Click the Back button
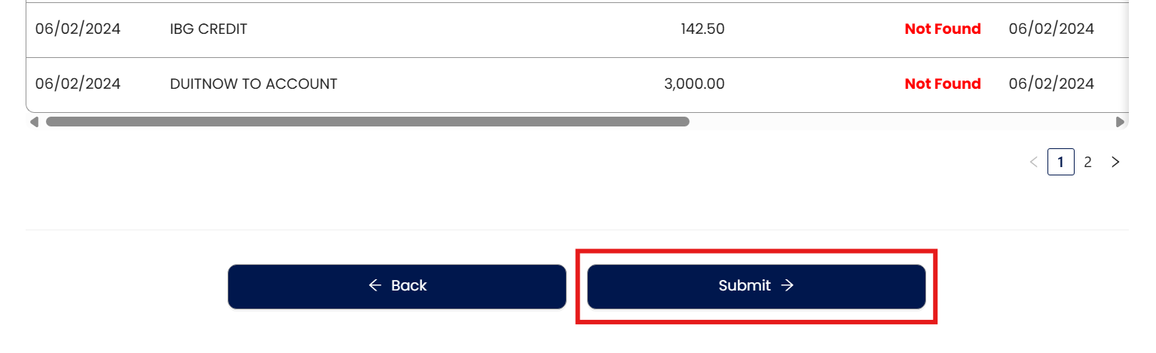Viewport: 1156px width, 353px height. [x=396, y=286]
